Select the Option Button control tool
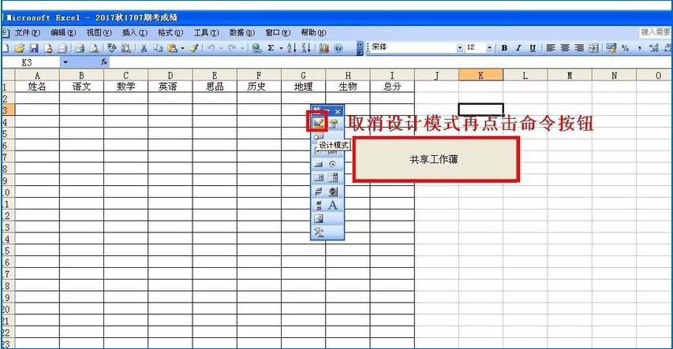Image resolution: width=673 pixels, height=349 pixels. pyautogui.click(x=333, y=164)
